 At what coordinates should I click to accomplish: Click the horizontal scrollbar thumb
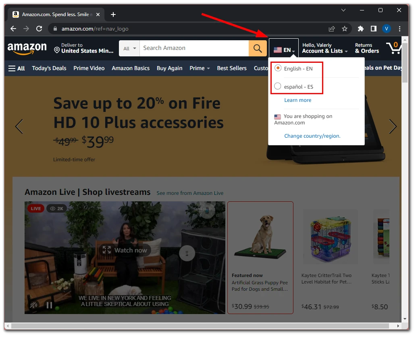pyautogui.click(x=200, y=326)
